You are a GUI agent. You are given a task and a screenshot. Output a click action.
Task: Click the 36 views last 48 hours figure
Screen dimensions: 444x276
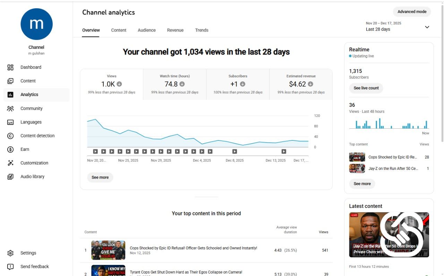352,105
